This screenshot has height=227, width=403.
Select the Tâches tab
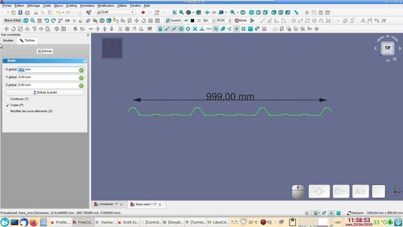coord(27,40)
